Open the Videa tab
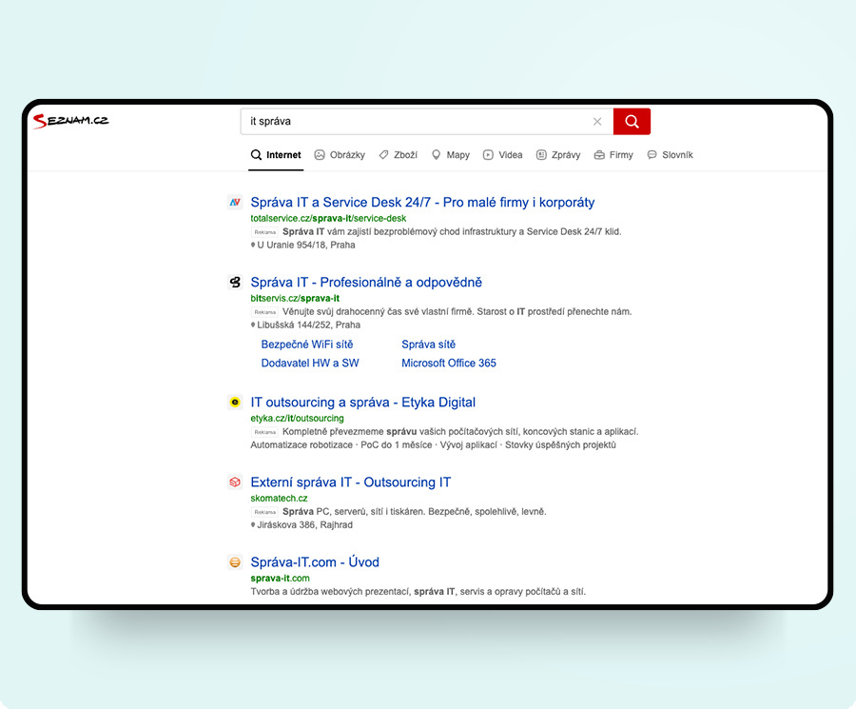This screenshot has width=856, height=709. point(503,155)
